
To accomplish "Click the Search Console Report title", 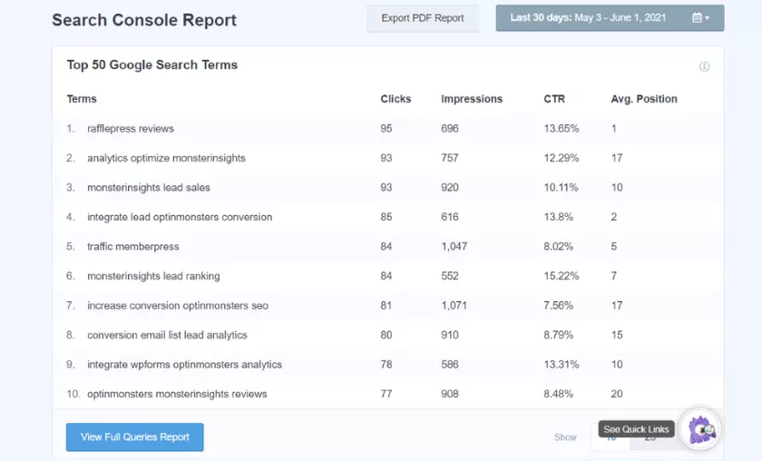I will (x=144, y=20).
